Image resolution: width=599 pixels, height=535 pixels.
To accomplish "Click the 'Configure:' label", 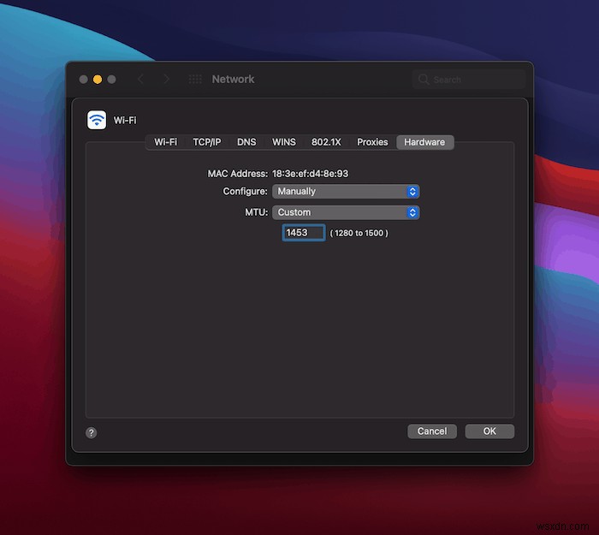I will click(246, 192).
